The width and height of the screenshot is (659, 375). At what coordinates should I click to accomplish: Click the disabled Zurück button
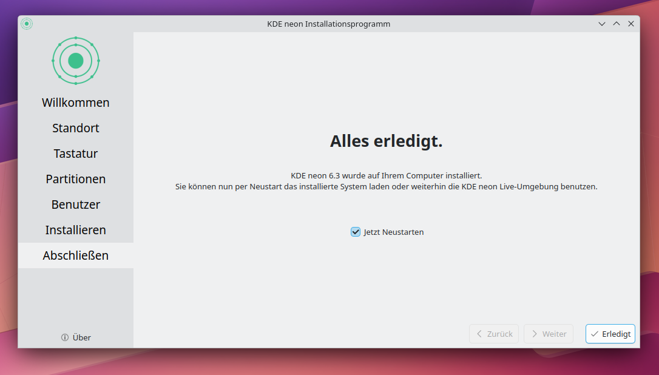click(x=494, y=334)
